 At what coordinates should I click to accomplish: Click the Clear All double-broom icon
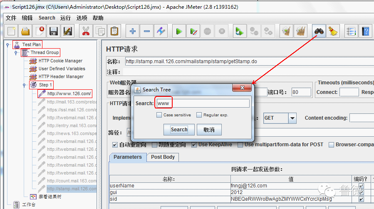(300, 31)
